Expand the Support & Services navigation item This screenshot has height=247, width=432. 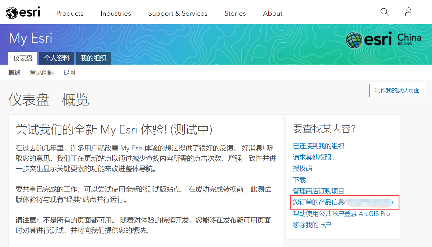(x=178, y=13)
